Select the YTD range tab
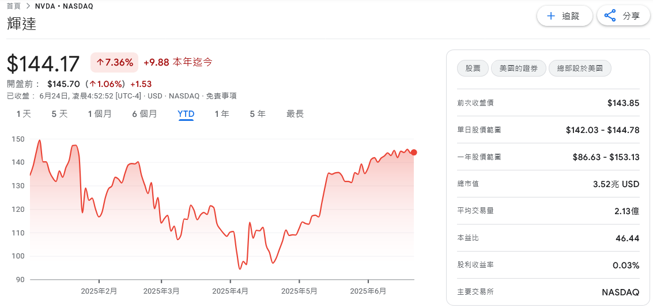The width and height of the screenshot is (653, 308). (x=186, y=113)
